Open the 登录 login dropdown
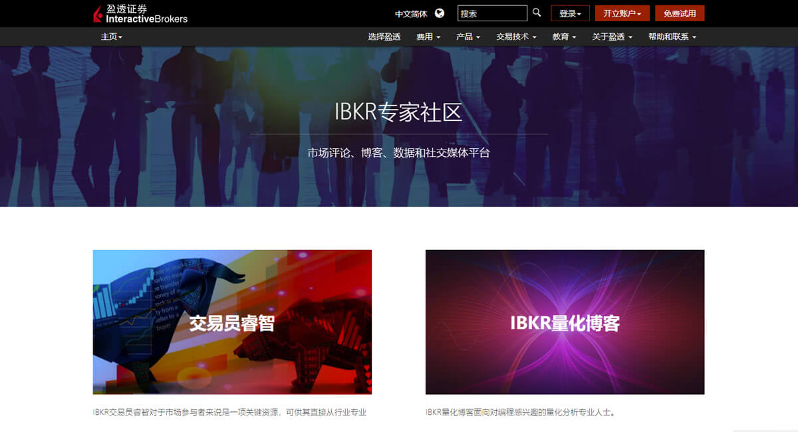798x432 pixels. (570, 13)
